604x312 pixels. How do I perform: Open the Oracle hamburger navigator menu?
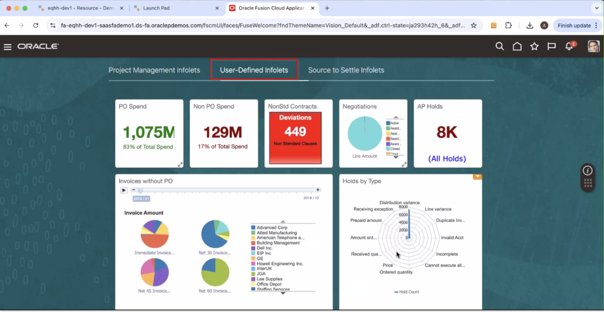pyautogui.click(x=7, y=47)
